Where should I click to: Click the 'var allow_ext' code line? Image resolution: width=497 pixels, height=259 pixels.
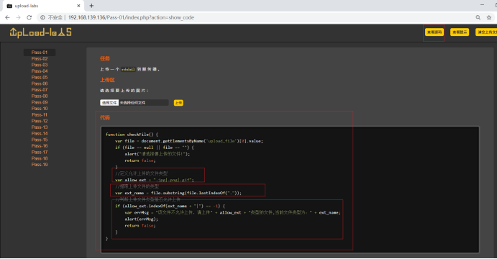(x=155, y=180)
